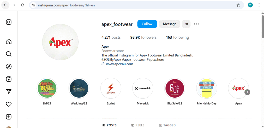Open the Eid/23 highlight
Screen dimensions: 264x128
coord(47,88)
